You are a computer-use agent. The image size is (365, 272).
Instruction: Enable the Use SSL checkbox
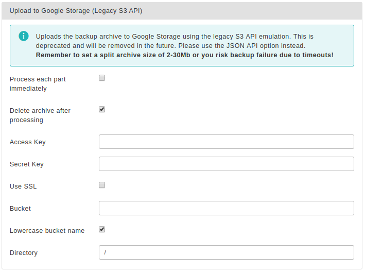click(x=102, y=185)
